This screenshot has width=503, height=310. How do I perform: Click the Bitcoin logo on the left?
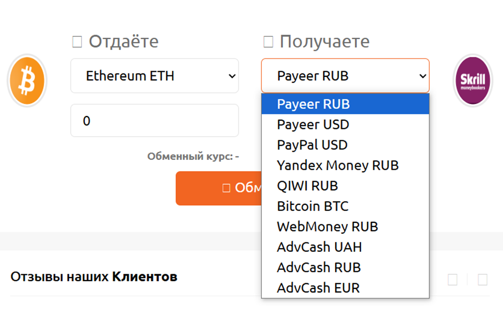pyautogui.click(x=26, y=80)
